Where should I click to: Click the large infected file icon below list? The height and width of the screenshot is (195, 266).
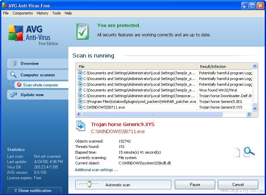point(80,126)
